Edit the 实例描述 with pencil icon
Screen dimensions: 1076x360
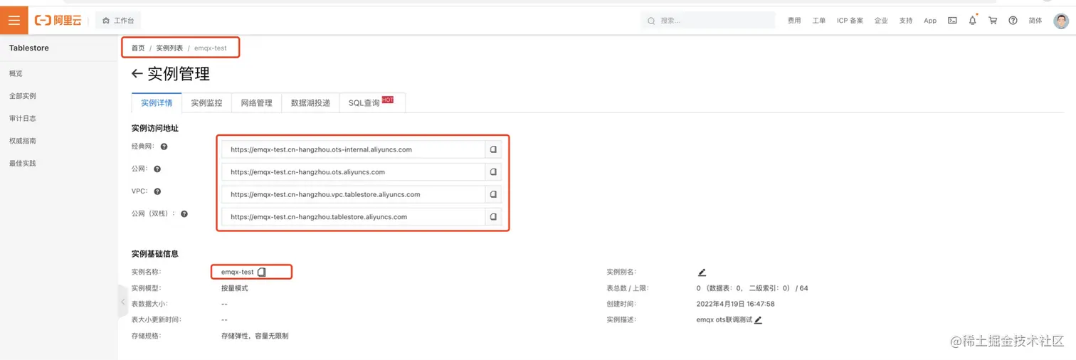click(758, 320)
